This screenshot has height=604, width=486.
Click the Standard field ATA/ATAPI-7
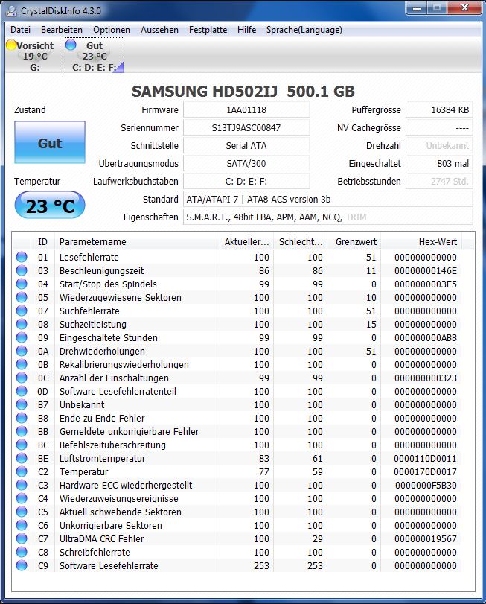tap(328, 199)
